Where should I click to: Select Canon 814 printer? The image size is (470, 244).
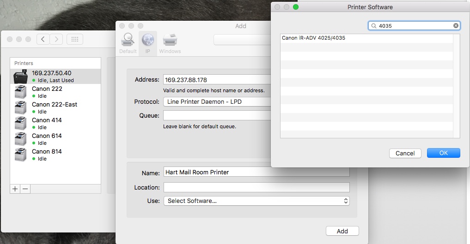(x=55, y=155)
